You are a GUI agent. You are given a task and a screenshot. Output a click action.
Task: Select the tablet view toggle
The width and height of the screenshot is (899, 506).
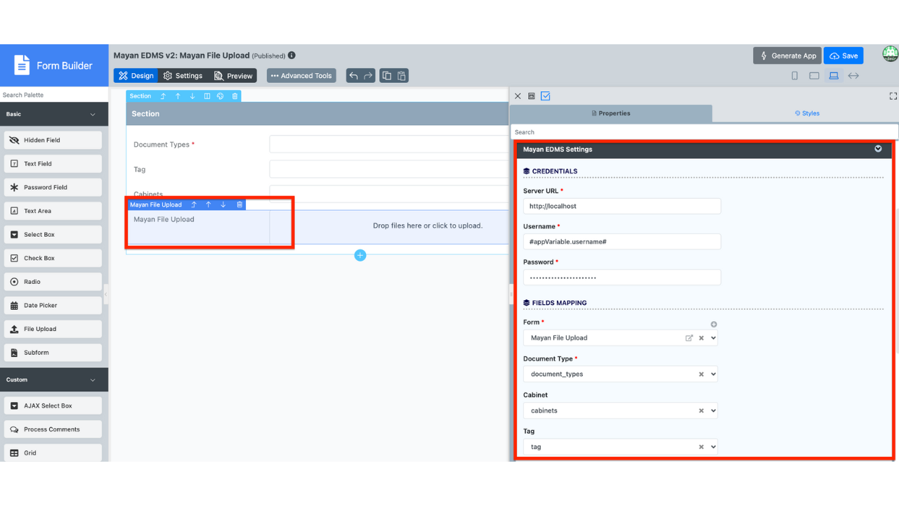click(814, 76)
